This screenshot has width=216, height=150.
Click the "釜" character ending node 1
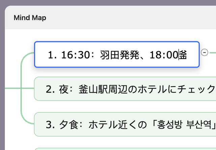183,55
